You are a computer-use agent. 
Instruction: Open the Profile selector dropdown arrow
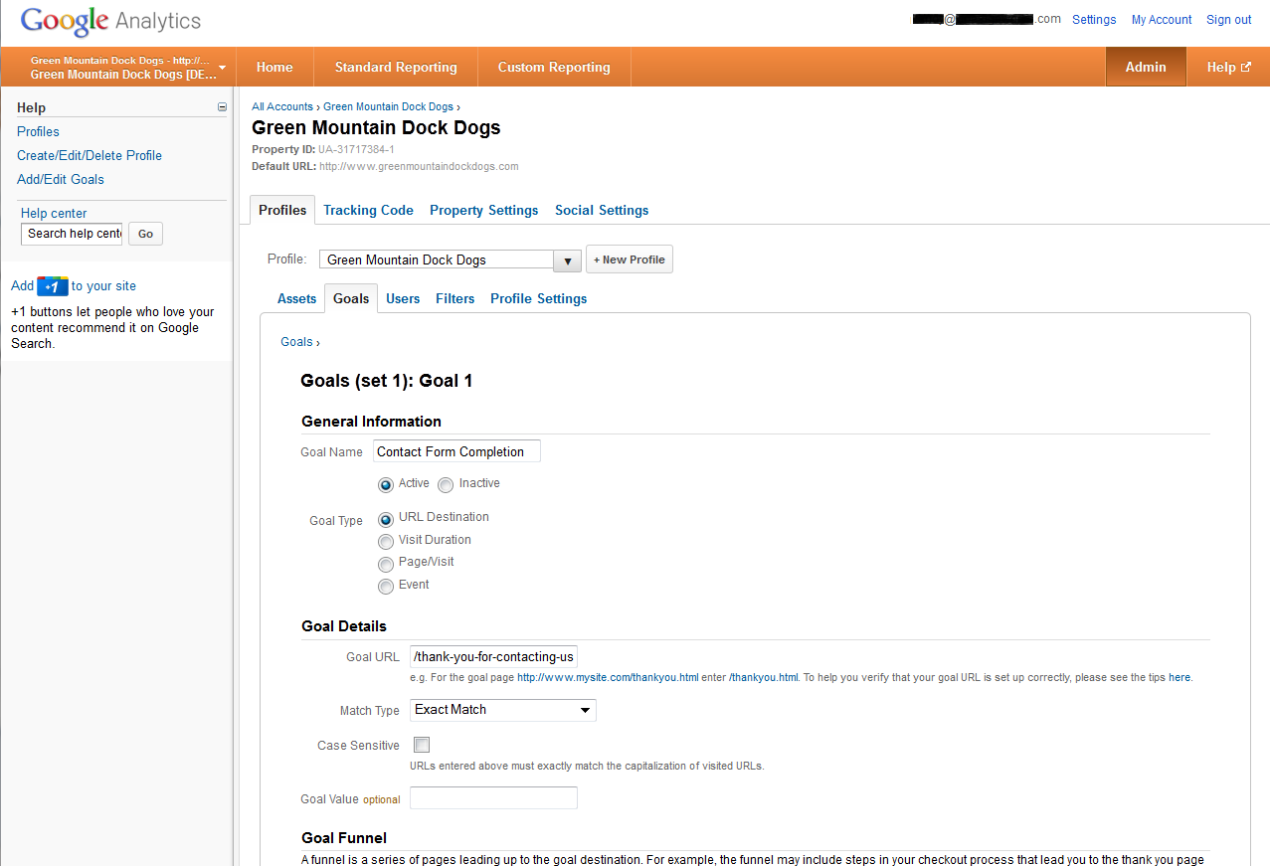pyautogui.click(x=567, y=260)
